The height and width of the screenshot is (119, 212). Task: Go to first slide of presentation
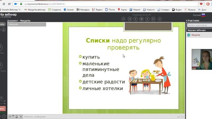130,19
